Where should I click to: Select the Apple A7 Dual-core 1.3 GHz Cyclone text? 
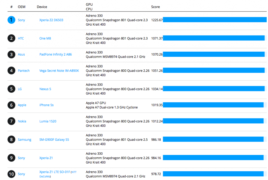[112, 107]
